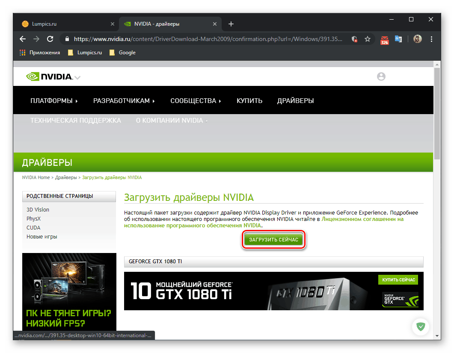Bookmark this page with the star icon
Screen dimensions: 454x353
pyautogui.click(x=368, y=39)
